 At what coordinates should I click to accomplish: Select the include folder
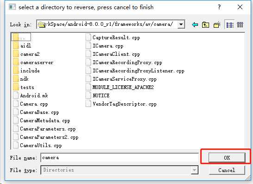pos(26,71)
